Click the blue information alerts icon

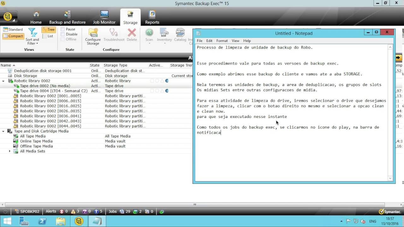pos(96,212)
